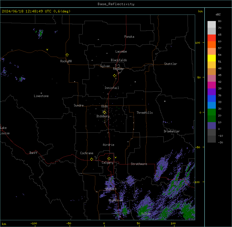
Task: Click the yellow diamond marker below Cochrane
Action: [92, 159]
